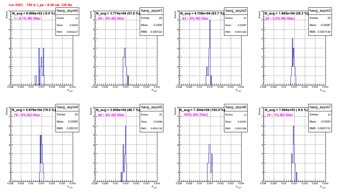Click RMS 0.0001133 in havg_asym7 stats
337x193 pixels.
tap(320, 128)
